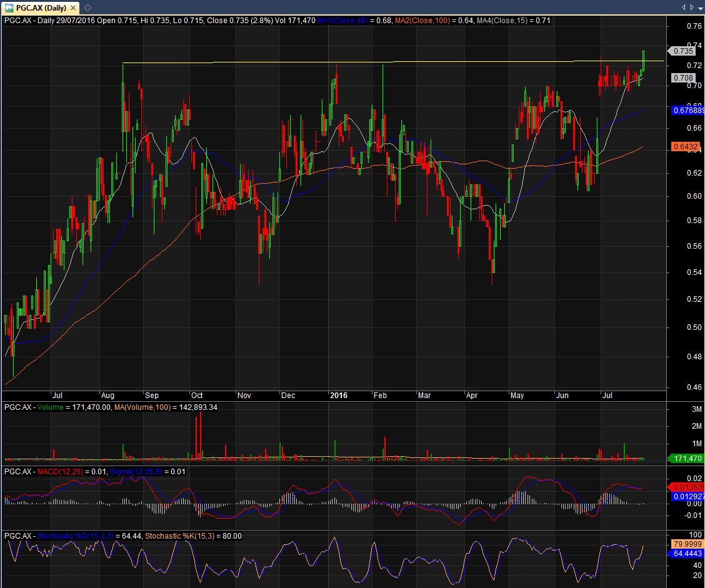Close the PGC.AX (Daily) tab
The height and width of the screenshot is (588, 705).
coord(73,7)
